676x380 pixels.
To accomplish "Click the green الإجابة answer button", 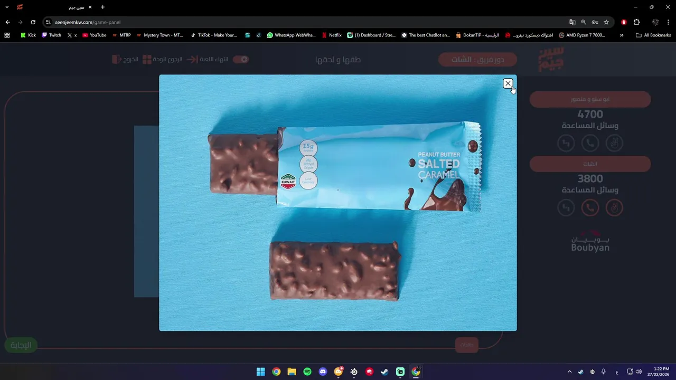I will point(21,345).
